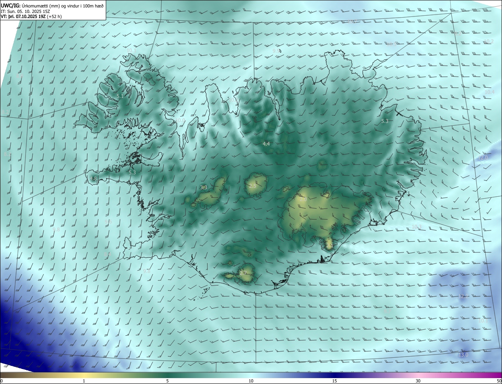Click the title text "Úrkomumætti (mm) og vindur í 100m hæð"
Viewport: 502px width, 384px height.
63,6
